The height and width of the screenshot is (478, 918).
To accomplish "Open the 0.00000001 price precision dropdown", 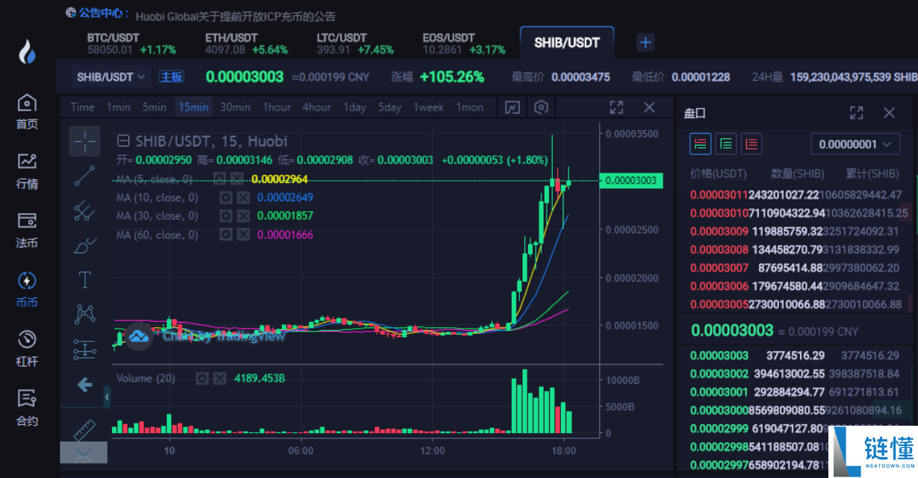I will click(855, 144).
